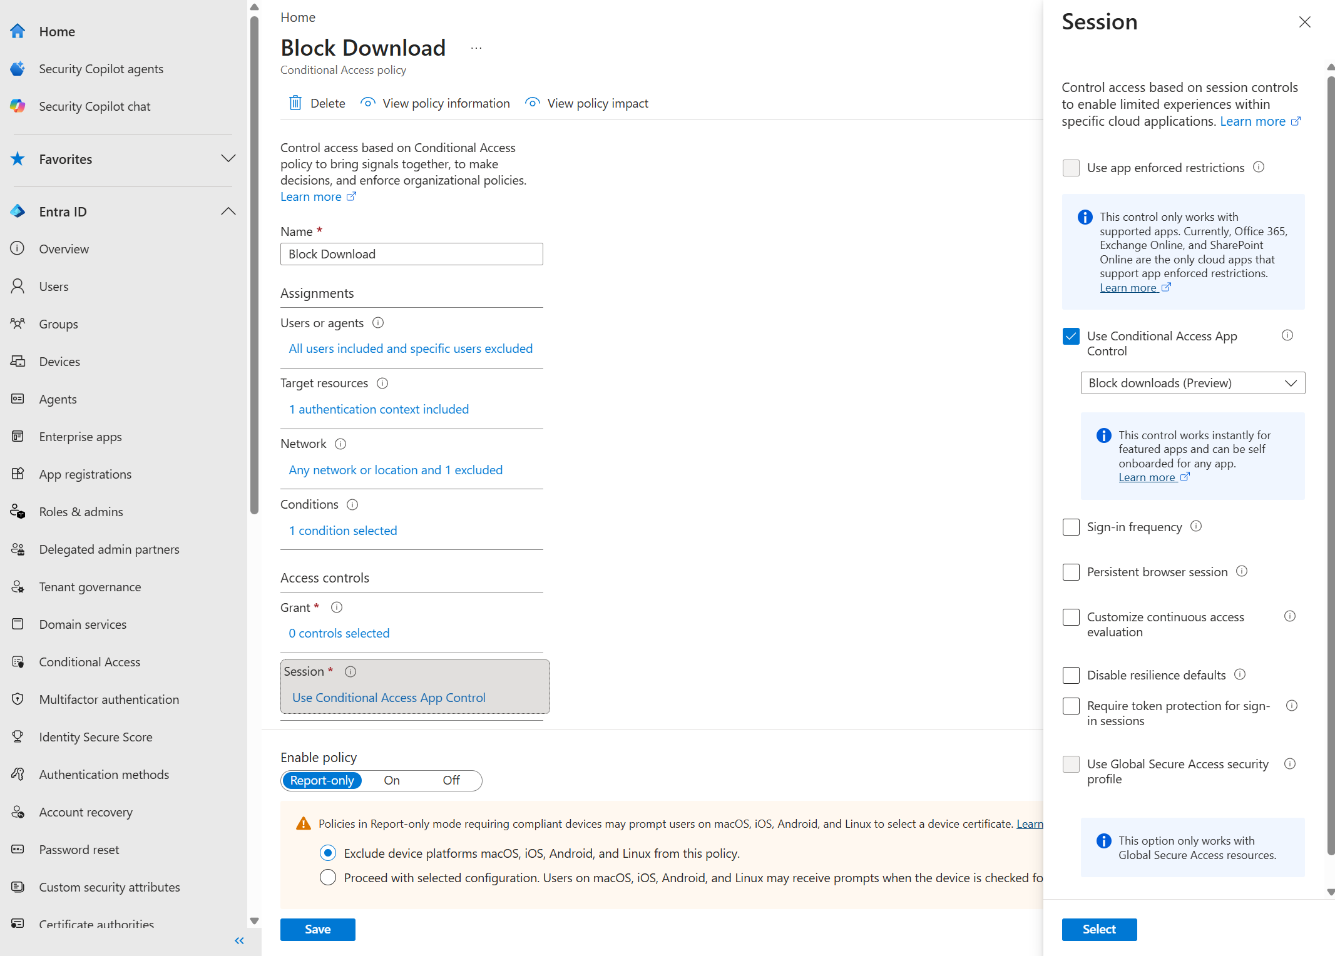Screen dimensions: 1335x956
Task: Click the Home house icon in sidebar
Action: point(18,31)
